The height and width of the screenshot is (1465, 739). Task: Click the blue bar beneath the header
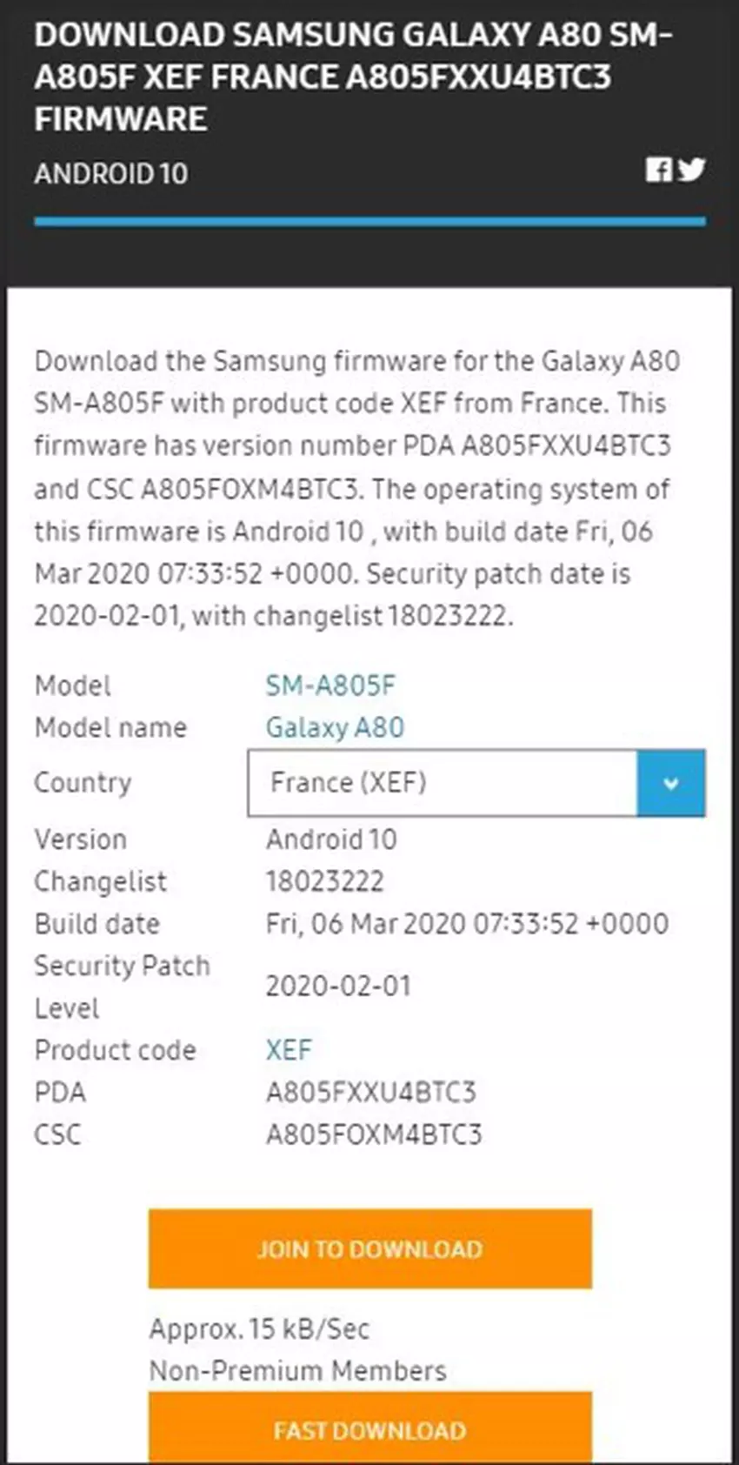click(369, 222)
